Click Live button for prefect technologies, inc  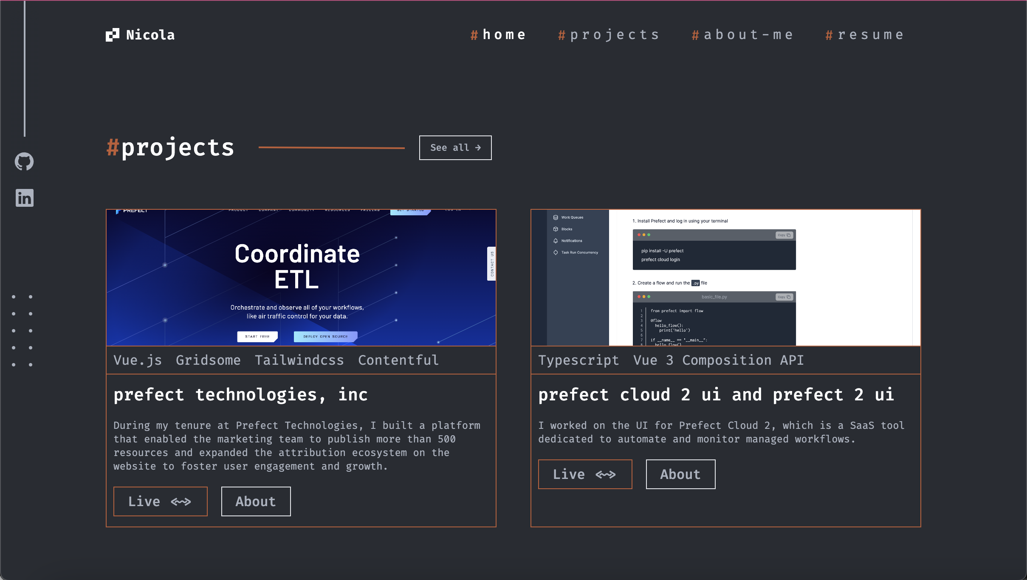point(161,501)
